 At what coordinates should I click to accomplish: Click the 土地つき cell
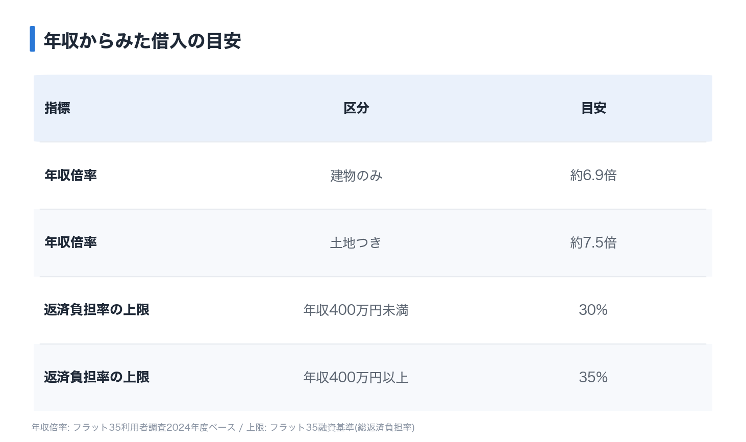[x=356, y=242]
